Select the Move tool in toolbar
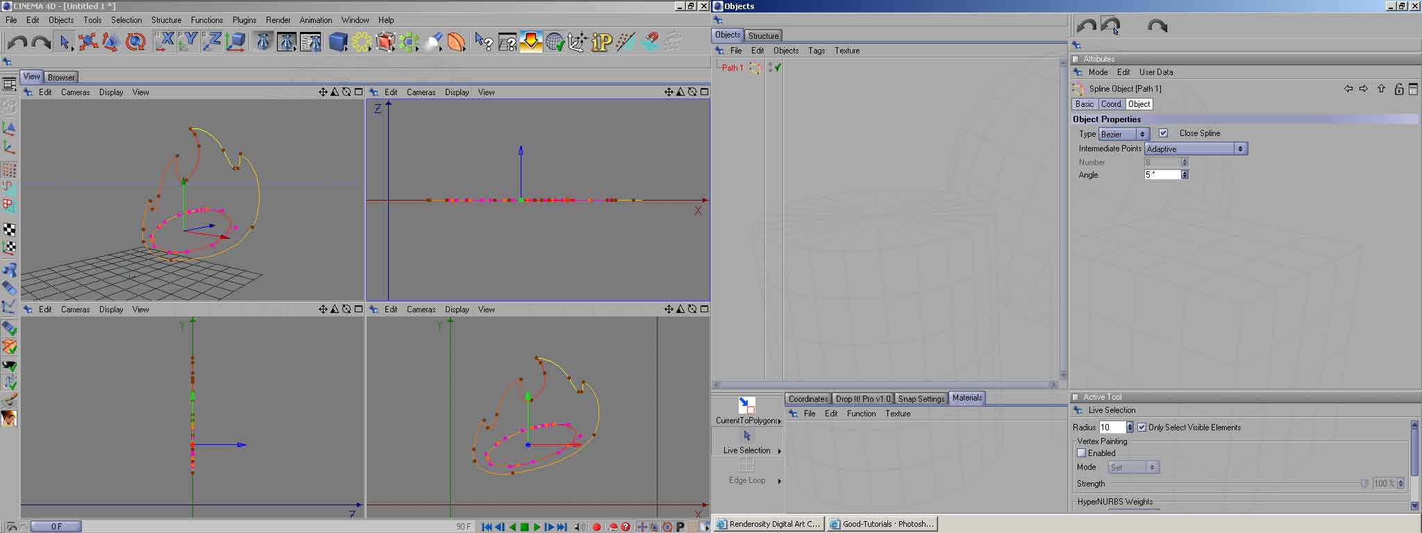 click(x=87, y=42)
